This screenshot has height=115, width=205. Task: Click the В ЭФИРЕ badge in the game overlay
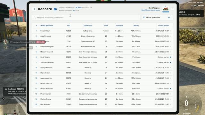(40, 42)
